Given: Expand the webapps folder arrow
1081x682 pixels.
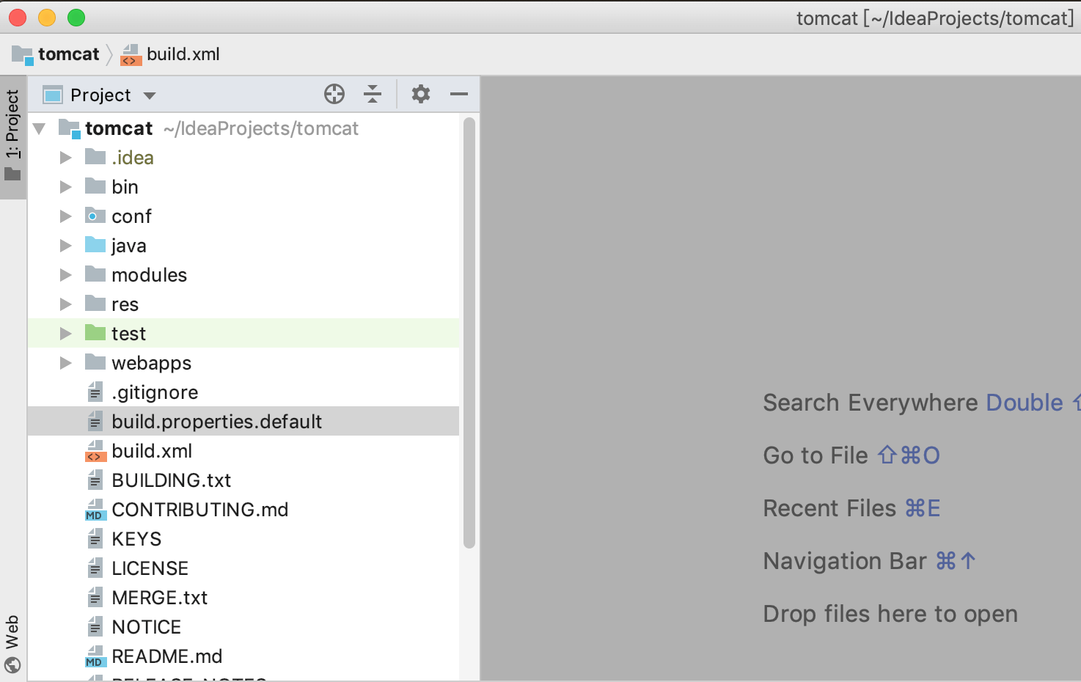Looking at the screenshot, I should click(x=66, y=363).
